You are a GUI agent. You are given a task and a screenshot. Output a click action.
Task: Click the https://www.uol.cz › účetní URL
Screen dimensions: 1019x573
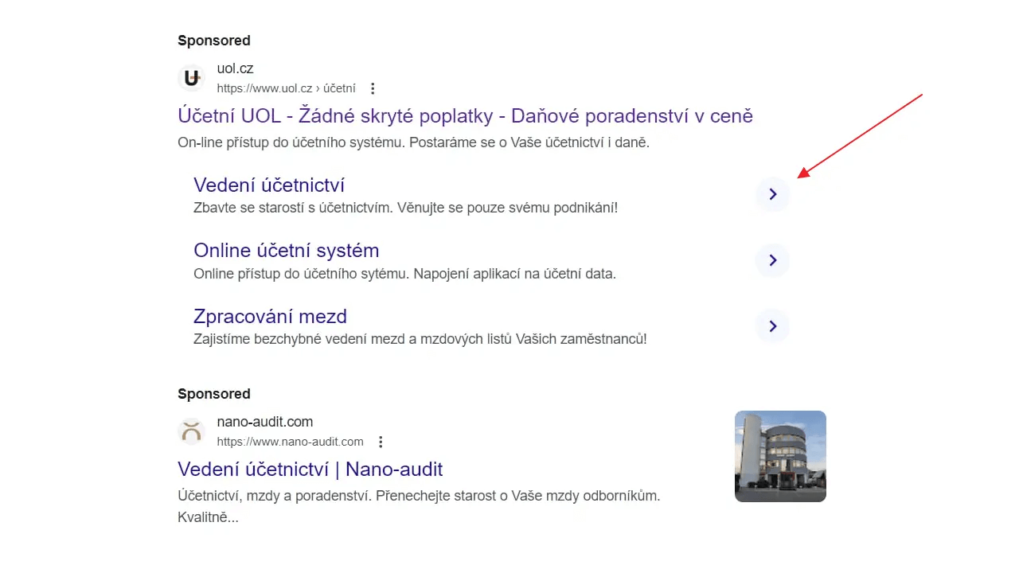tap(287, 88)
